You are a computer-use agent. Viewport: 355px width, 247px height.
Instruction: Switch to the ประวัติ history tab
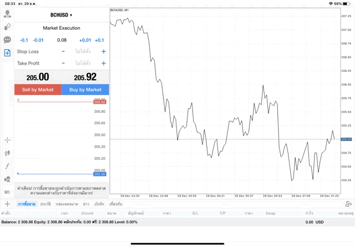[x=45, y=204]
